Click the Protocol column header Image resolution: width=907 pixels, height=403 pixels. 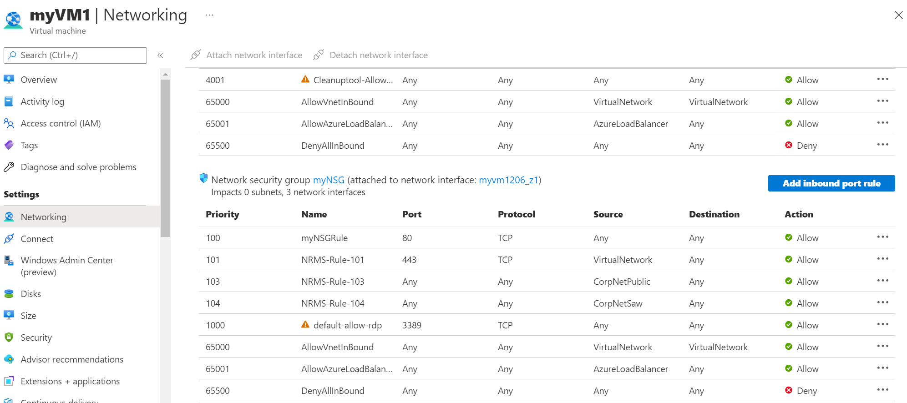click(x=517, y=214)
